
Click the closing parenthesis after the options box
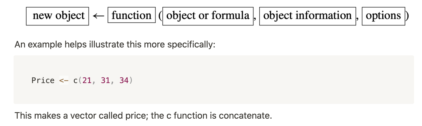coord(407,16)
